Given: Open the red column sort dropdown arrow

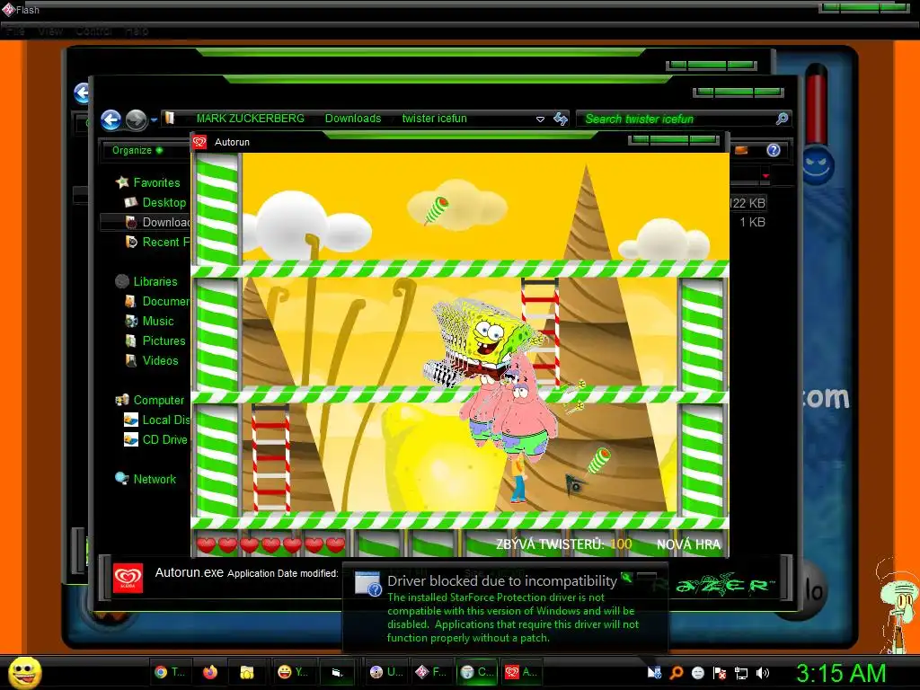Looking at the screenshot, I should 765,176.
